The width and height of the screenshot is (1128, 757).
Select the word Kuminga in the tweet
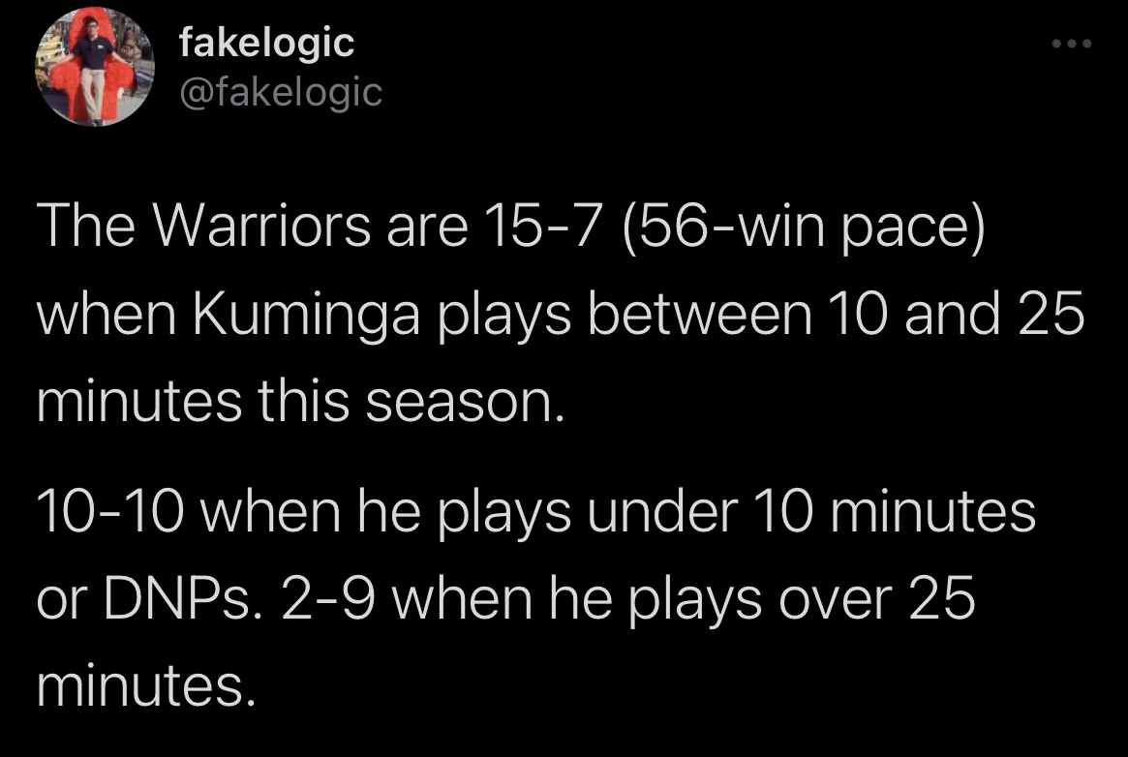[306, 315]
